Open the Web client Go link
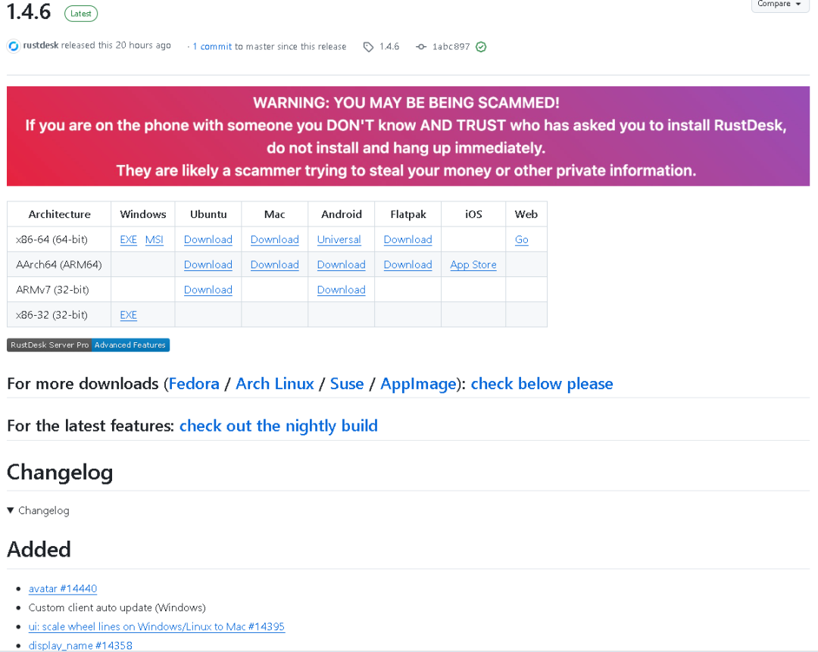The image size is (818, 652). point(522,239)
